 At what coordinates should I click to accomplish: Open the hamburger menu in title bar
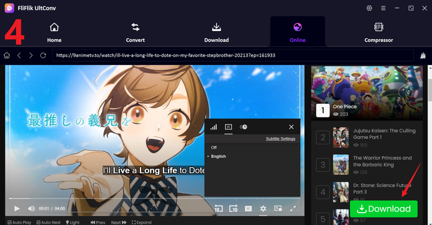click(383, 8)
